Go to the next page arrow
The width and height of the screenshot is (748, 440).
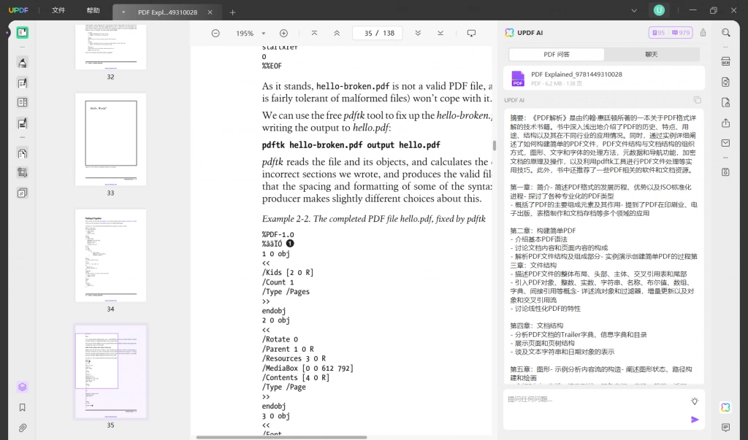point(418,33)
